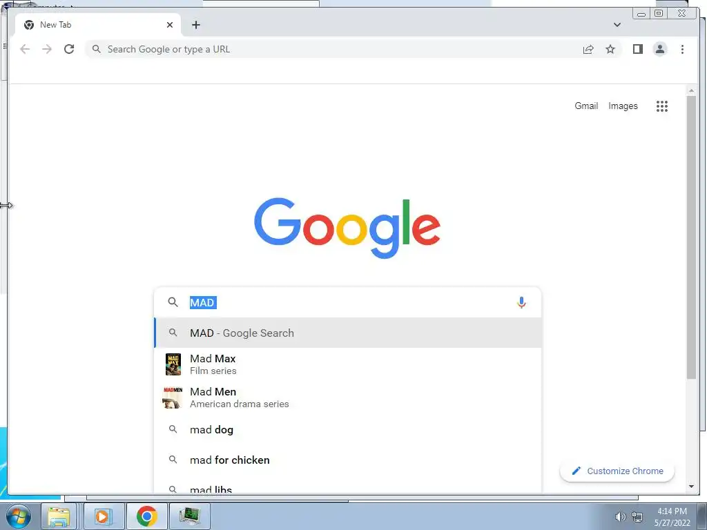The height and width of the screenshot is (530, 707).
Task: Click the volume speaker tray icon
Action: [620, 517]
